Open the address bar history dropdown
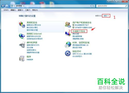 pos(91,6)
